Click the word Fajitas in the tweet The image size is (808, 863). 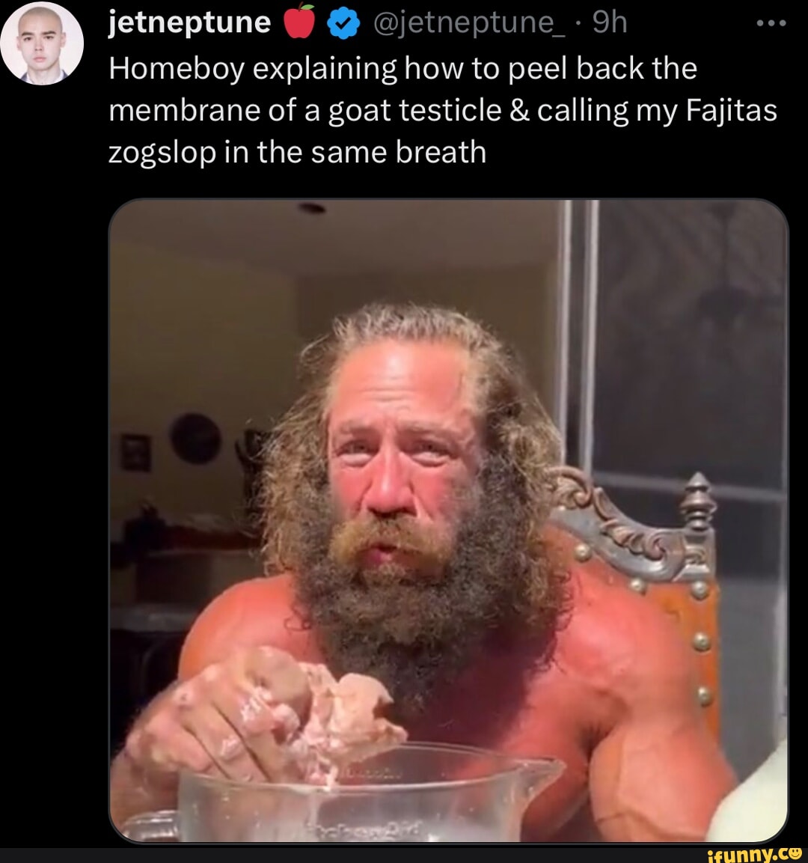click(x=732, y=112)
